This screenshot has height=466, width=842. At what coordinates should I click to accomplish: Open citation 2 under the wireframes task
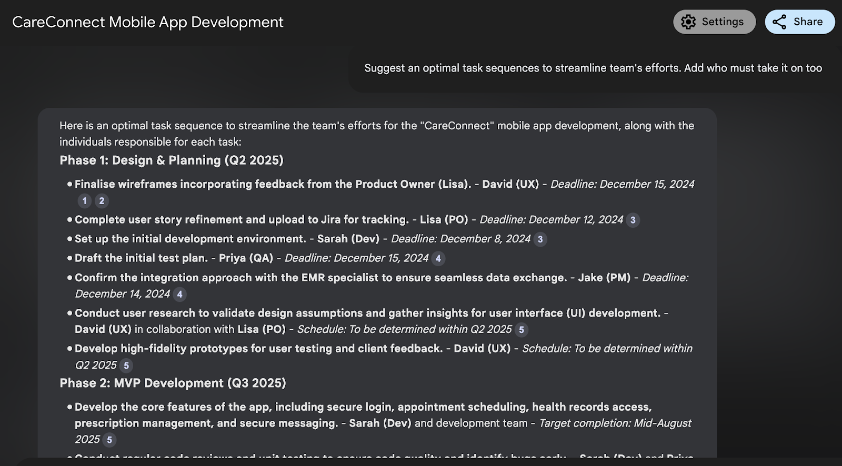point(102,200)
